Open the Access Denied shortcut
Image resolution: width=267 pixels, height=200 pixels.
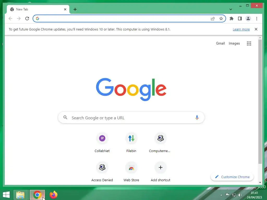[x=102, y=172]
